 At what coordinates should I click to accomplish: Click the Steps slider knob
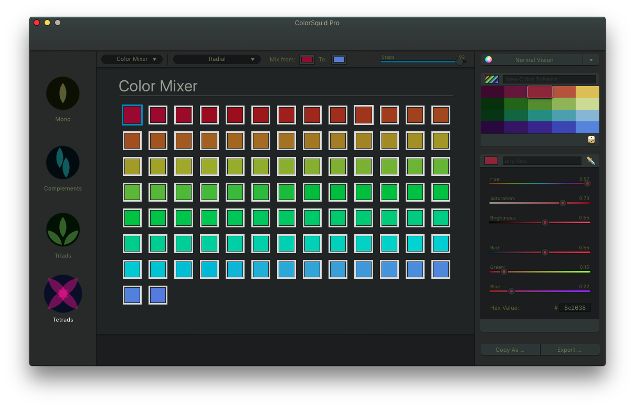point(459,61)
